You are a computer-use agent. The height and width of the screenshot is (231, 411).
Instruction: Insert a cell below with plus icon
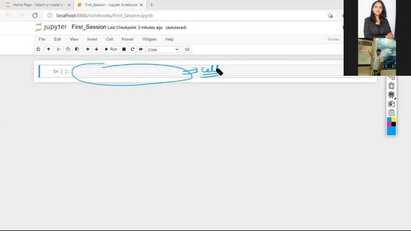pos(49,49)
